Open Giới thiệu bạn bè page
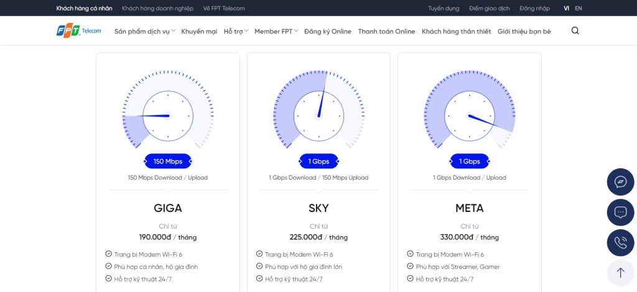637x292 pixels. tap(524, 31)
